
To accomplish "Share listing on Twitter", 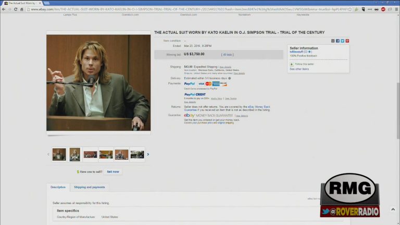I will click(x=343, y=41).
